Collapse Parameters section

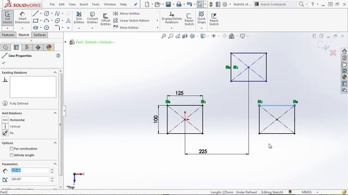click(x=55, y=164)
